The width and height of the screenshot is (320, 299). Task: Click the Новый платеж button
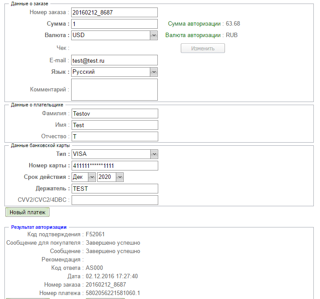click(27, 212)
